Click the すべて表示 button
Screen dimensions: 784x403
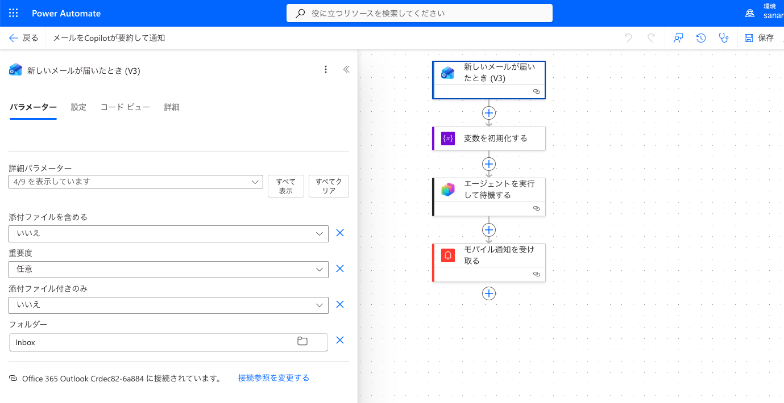tap(285, 186)
